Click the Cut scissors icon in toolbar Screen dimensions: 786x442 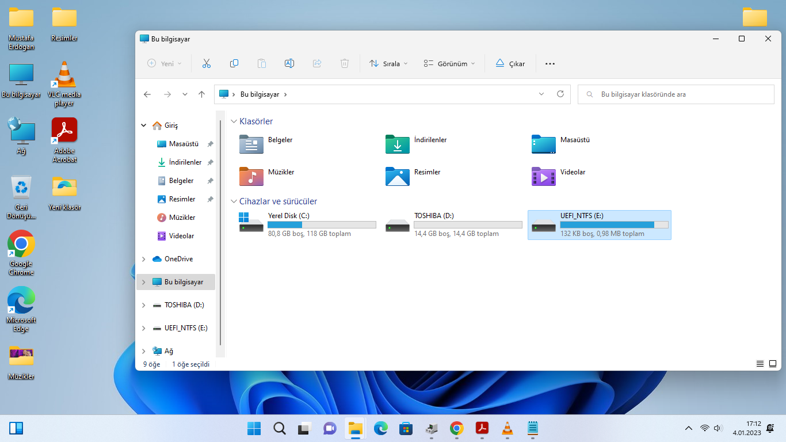pyautogui.click(x=207, y=63)
